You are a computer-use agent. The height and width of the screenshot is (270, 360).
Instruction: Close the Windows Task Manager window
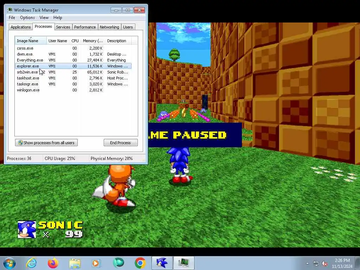pyautogui.click(x=139, y=10)
